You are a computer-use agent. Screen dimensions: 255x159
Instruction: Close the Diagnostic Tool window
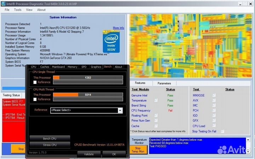[251, 4]
